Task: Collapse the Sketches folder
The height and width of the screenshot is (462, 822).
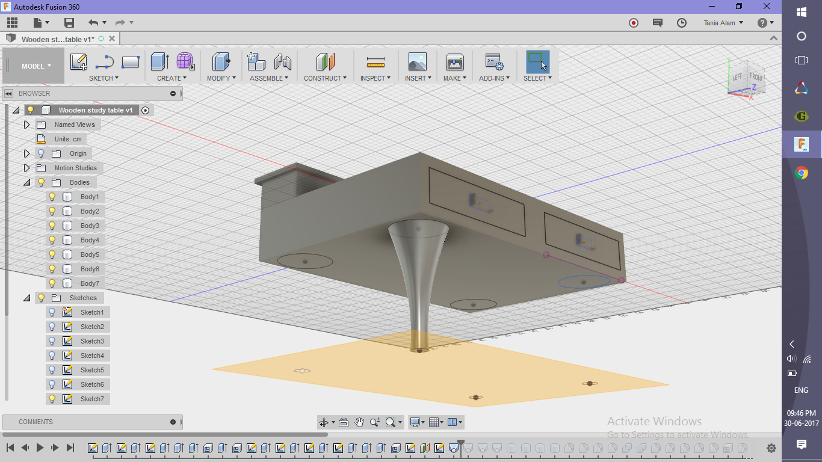Action: 26,298
